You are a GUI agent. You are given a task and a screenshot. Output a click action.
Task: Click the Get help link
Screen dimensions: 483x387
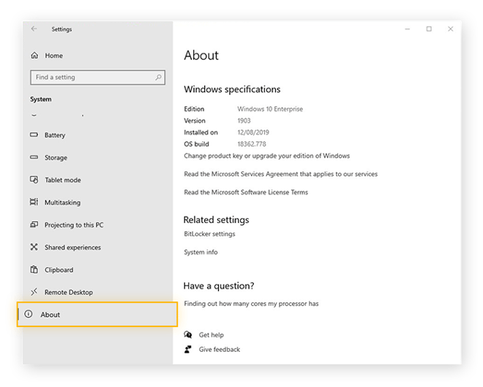(211, 335)
